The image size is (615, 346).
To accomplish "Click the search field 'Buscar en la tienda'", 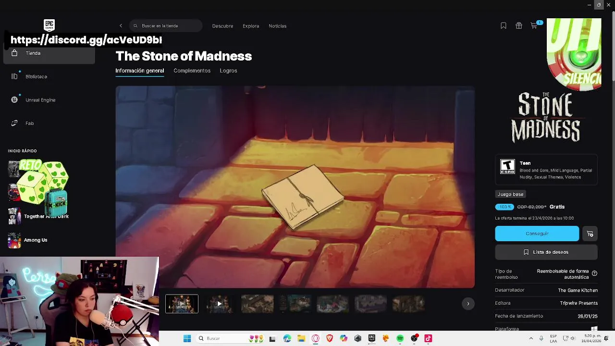I will click(166, 26).
